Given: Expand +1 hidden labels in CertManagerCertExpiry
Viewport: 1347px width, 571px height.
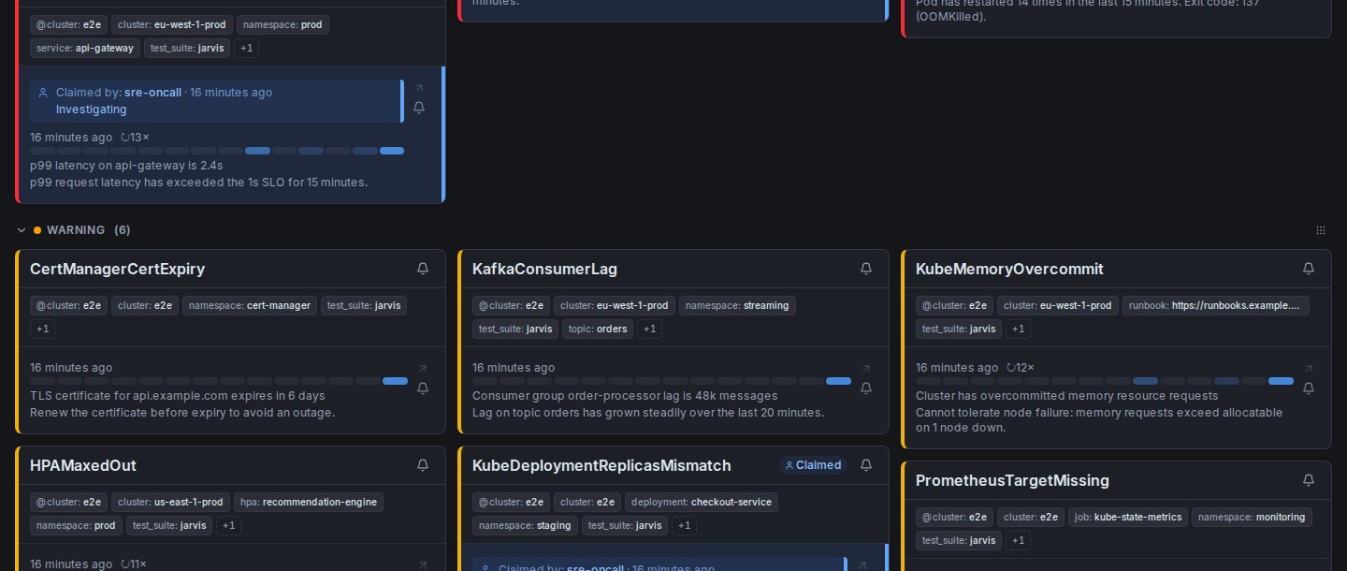Looking at the screenshot, I should [x=43, y=329].
